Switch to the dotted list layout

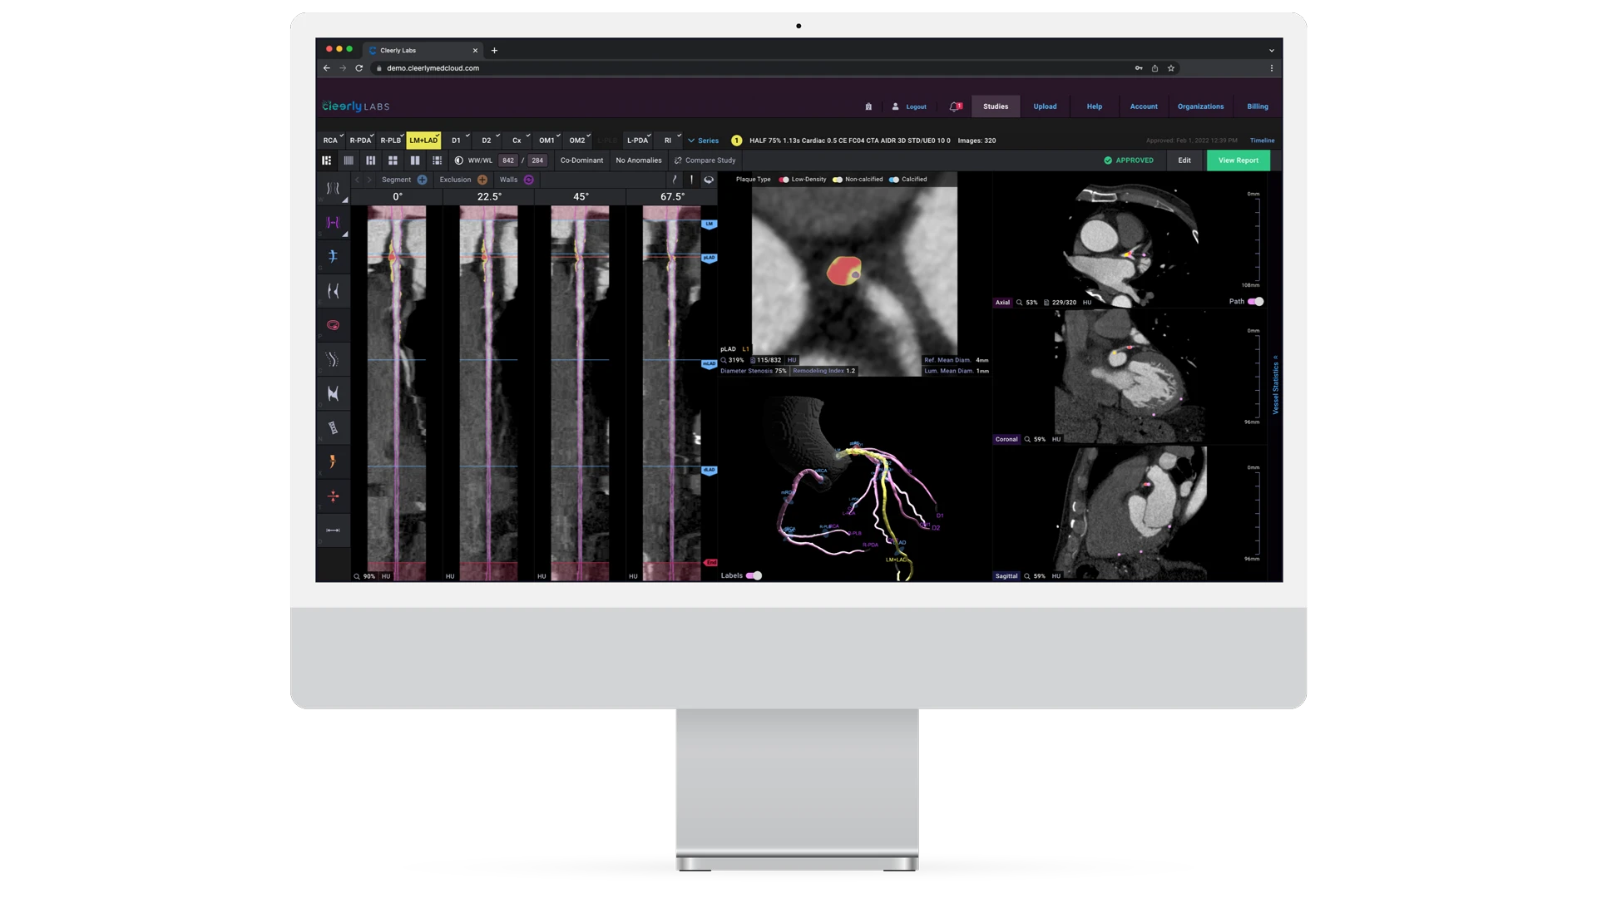point(437,160)
